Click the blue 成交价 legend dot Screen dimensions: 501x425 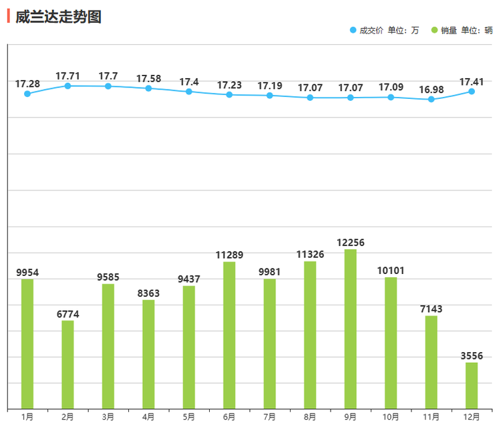pyautogui.click(x=353, y=30)
